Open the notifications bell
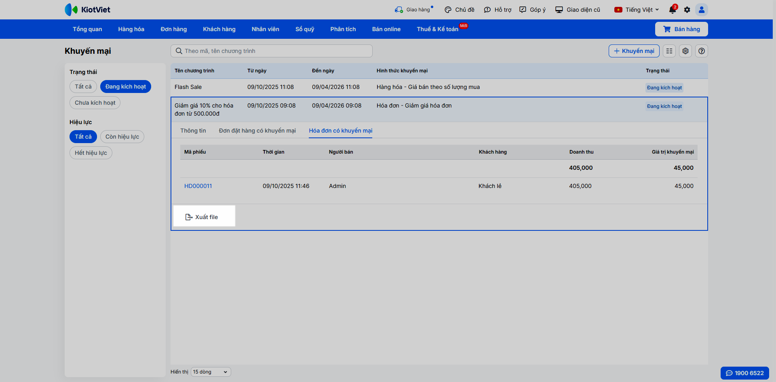This screenshot has height=382, width=776. click(673, 10)
